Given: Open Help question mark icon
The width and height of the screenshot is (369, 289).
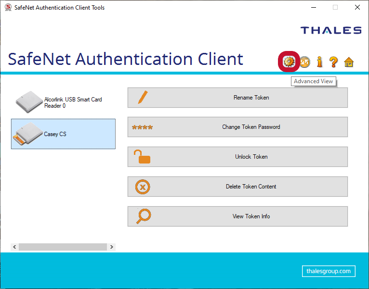Looking at the screenshot, I should [333, 62].
